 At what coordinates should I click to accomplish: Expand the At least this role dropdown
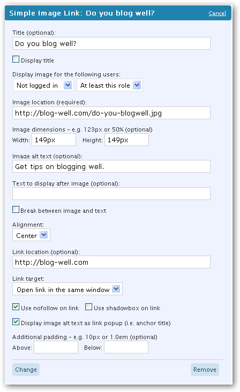[110, 85]
